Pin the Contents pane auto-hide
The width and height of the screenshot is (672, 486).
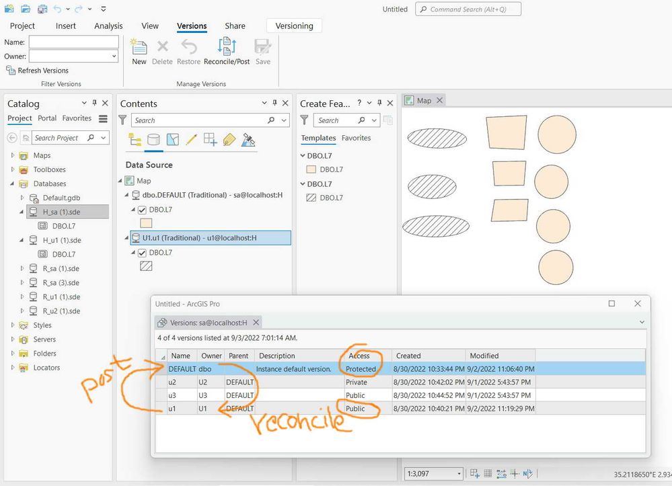[274, 103]
